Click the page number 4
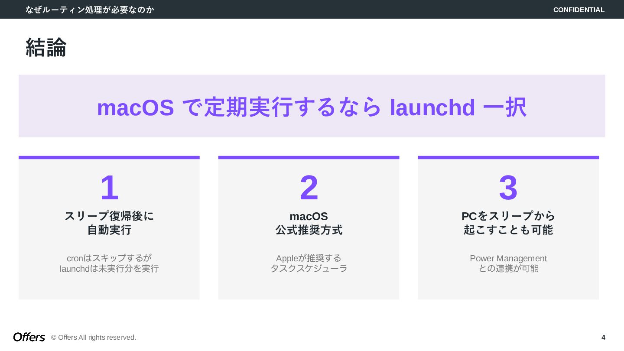Viewport: 624px width, 351px height. click(x=603, y=337)
